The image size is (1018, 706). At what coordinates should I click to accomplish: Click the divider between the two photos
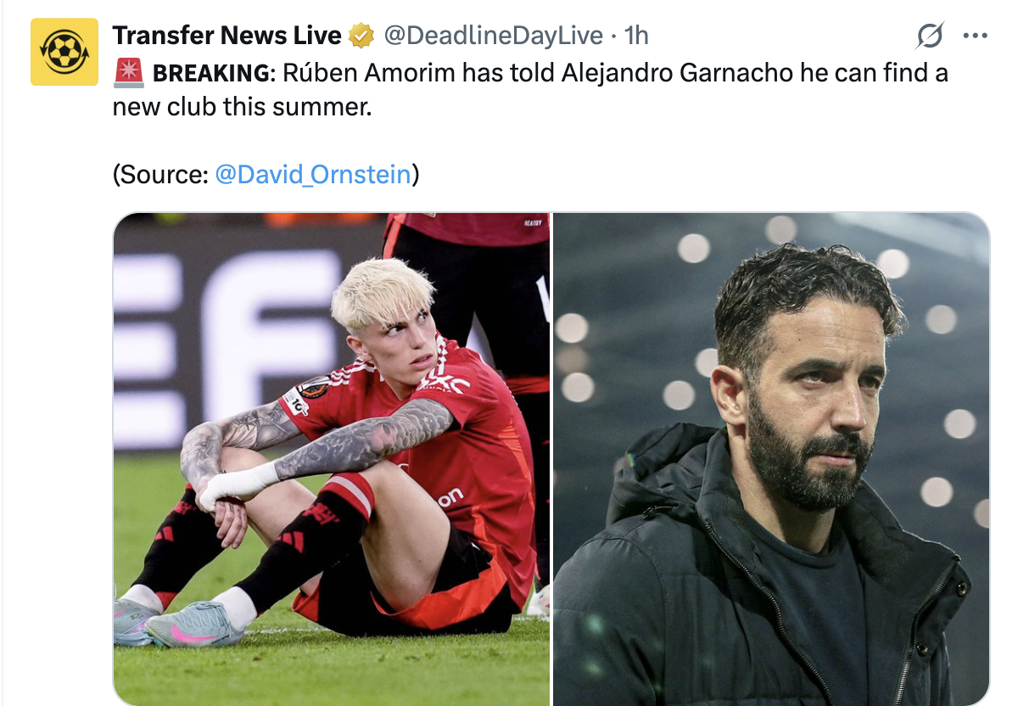551,458
